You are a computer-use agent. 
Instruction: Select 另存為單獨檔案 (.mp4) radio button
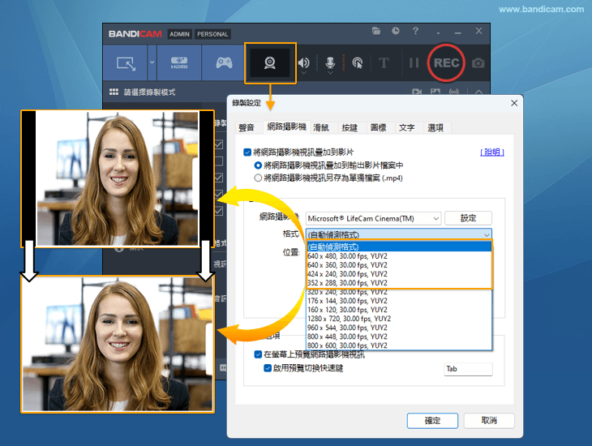pyautogui.click(x=259, y=178)
